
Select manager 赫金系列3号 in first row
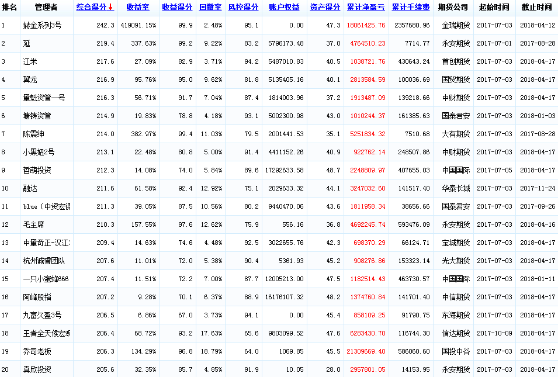[42, 26]
